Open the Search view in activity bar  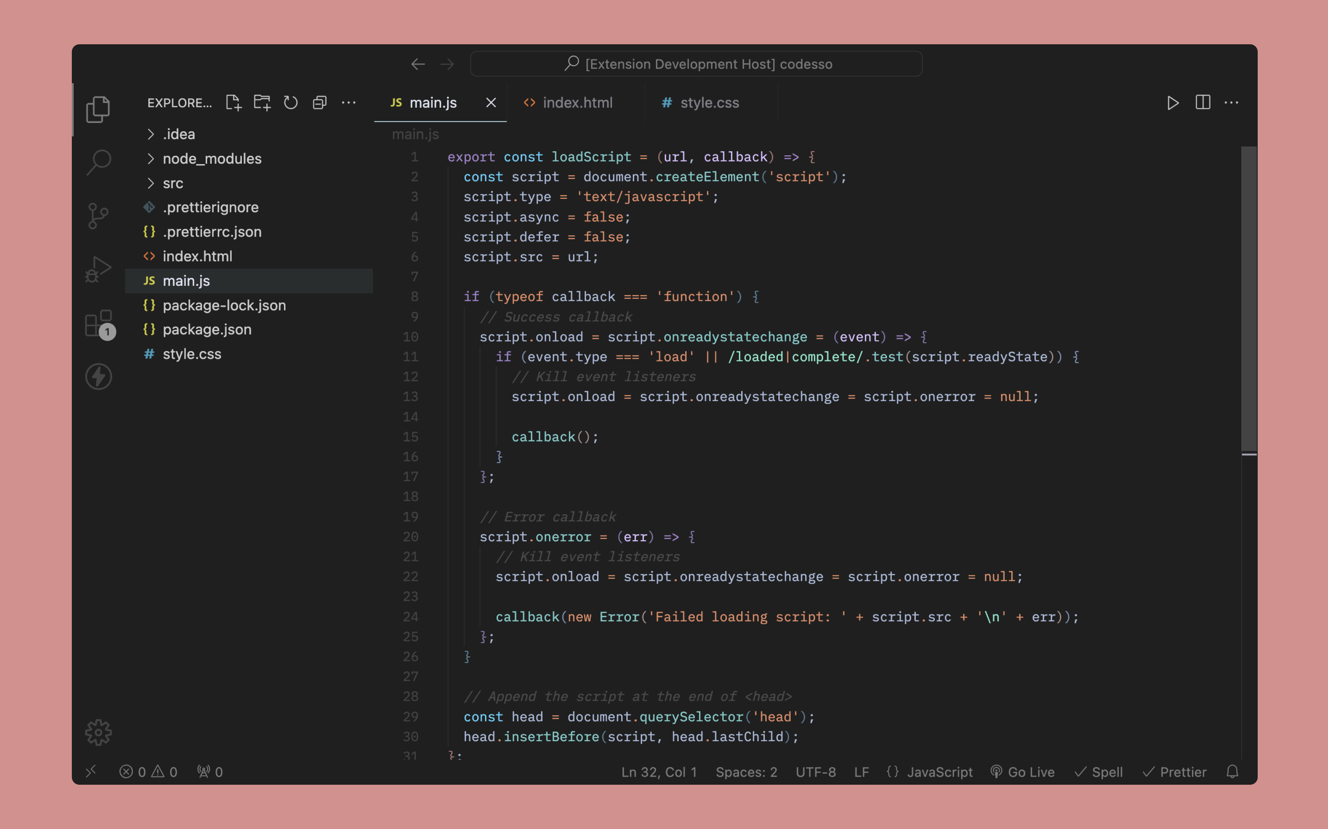point(99,162)
